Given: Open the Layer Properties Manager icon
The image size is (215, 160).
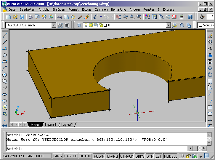Looking at the screenshot, I should pyautogui.click(x=79, y=25).
